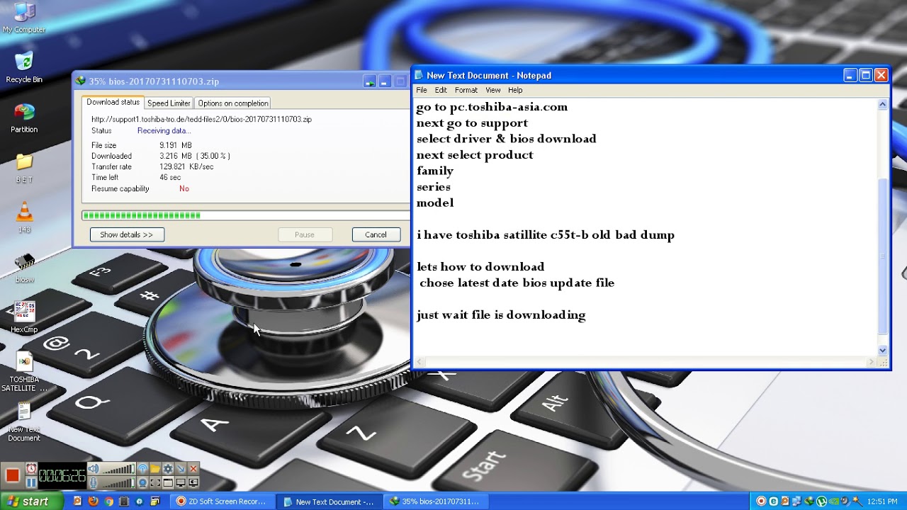Click the chip icon in quick launch
The height and width of the screenshot is (510, 907).
124,501
